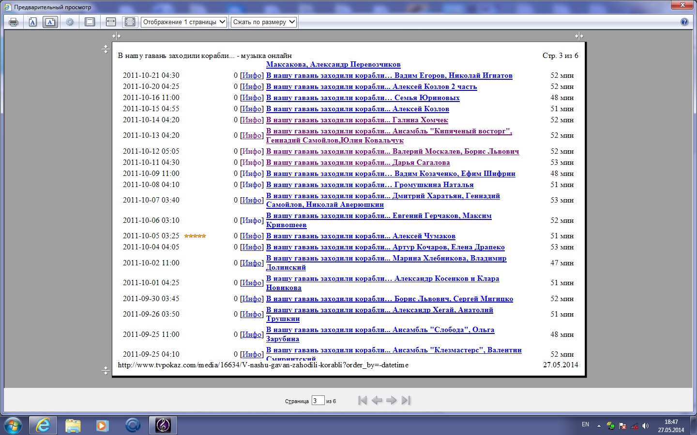This screenshot has height=435, width=697.
Task: Click the page number field showing 3
Action: click(318, 401)
